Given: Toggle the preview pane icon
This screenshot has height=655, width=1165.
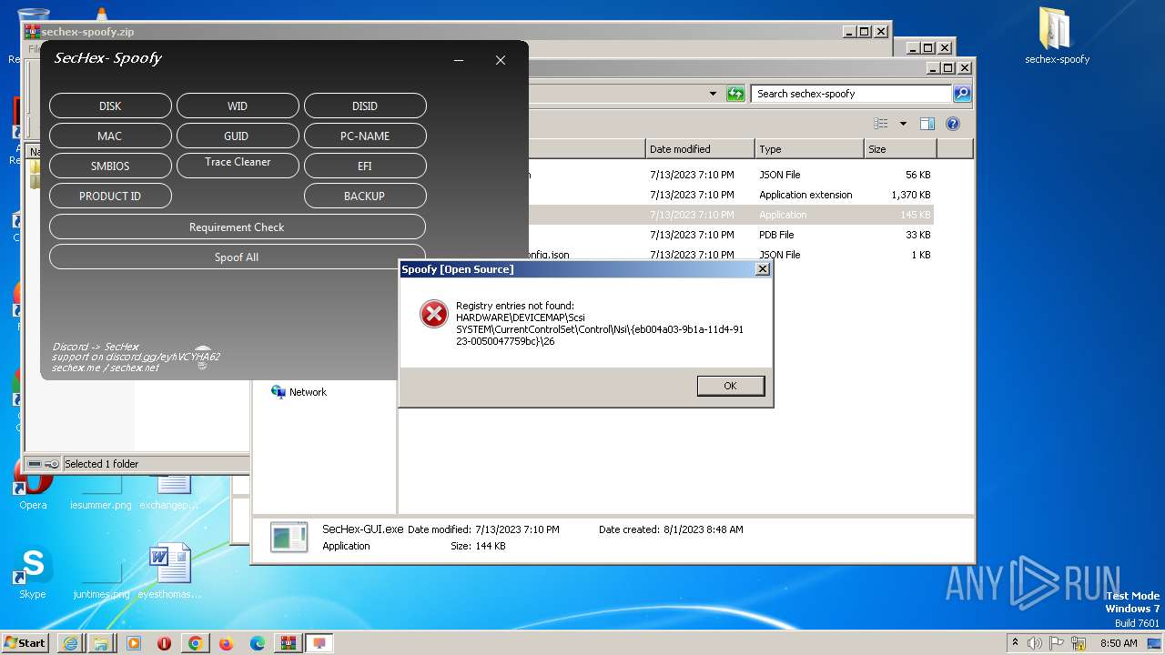Looking at the screenshot, I should point(927,124).
